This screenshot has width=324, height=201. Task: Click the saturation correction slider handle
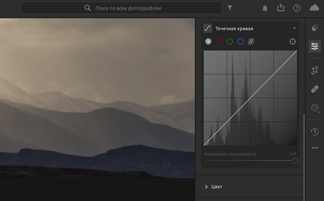tap(295, 161)
